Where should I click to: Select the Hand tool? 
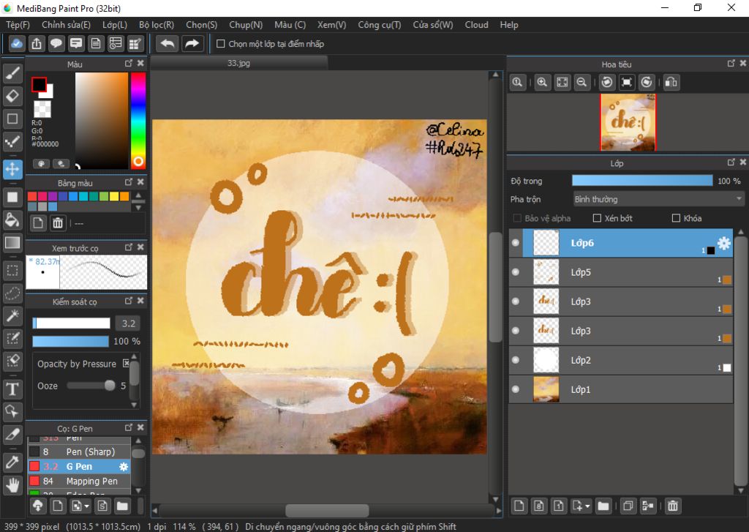(12, 485)
